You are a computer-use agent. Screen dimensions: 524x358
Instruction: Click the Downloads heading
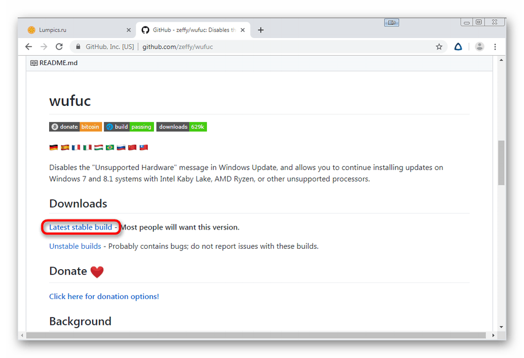pyautogui.click(x=78, y=204)
